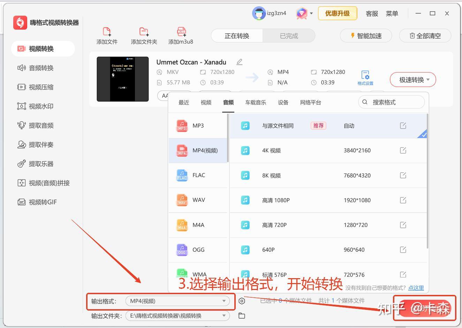The height and width of the screenshot is (328, 462).
Task: Choose MP4(视频) in the format list
Action: pyautogui.click(x=198, y=151)
